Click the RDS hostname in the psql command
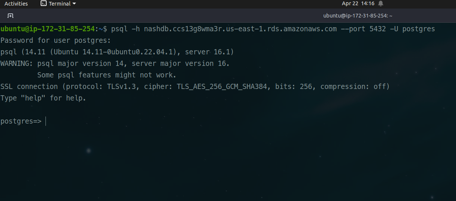The width and height of the screenshot is (456, 201). 240,29
